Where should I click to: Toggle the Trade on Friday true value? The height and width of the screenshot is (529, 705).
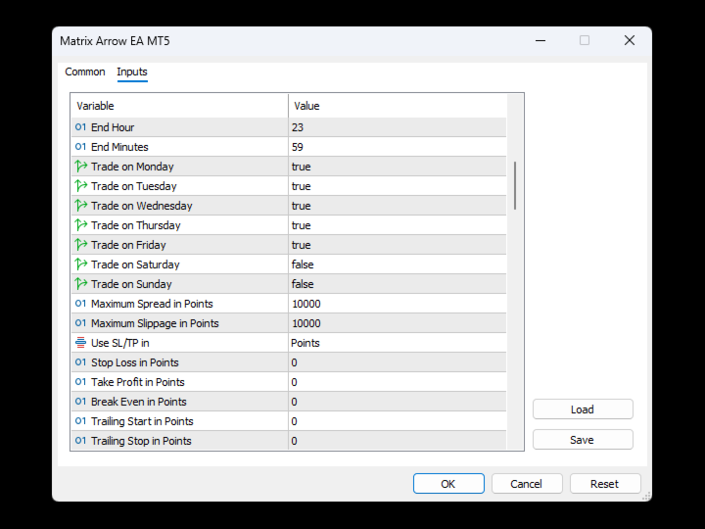pos(397,245)
